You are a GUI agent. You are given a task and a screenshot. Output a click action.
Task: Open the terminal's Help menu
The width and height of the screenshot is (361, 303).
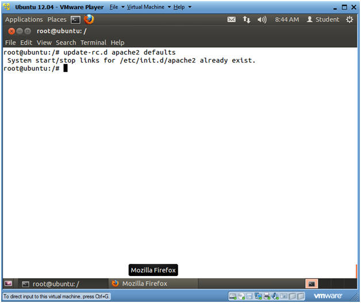tap(117, 43)
